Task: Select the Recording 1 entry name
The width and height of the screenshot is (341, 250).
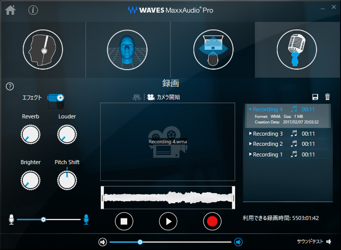Action: (268, 154)
